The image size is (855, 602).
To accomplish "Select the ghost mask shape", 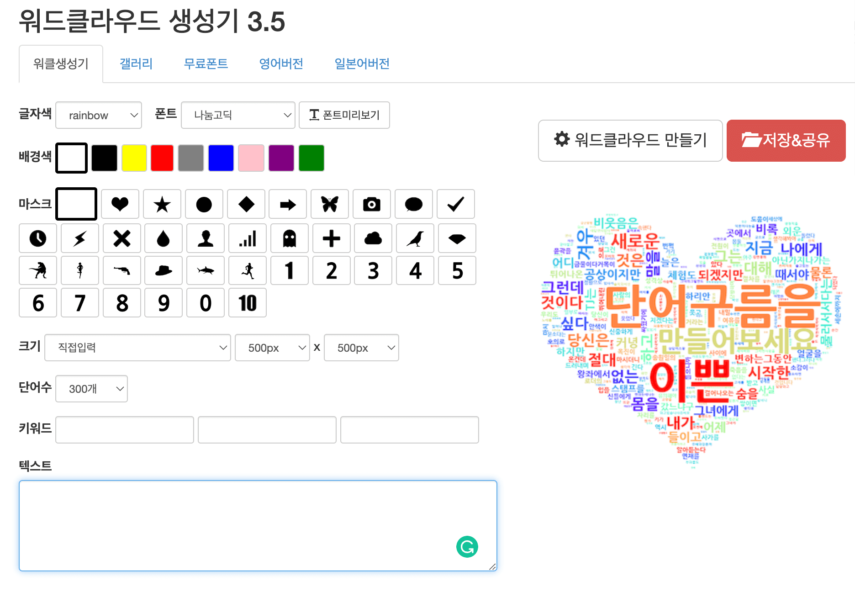I will (289, 238).
